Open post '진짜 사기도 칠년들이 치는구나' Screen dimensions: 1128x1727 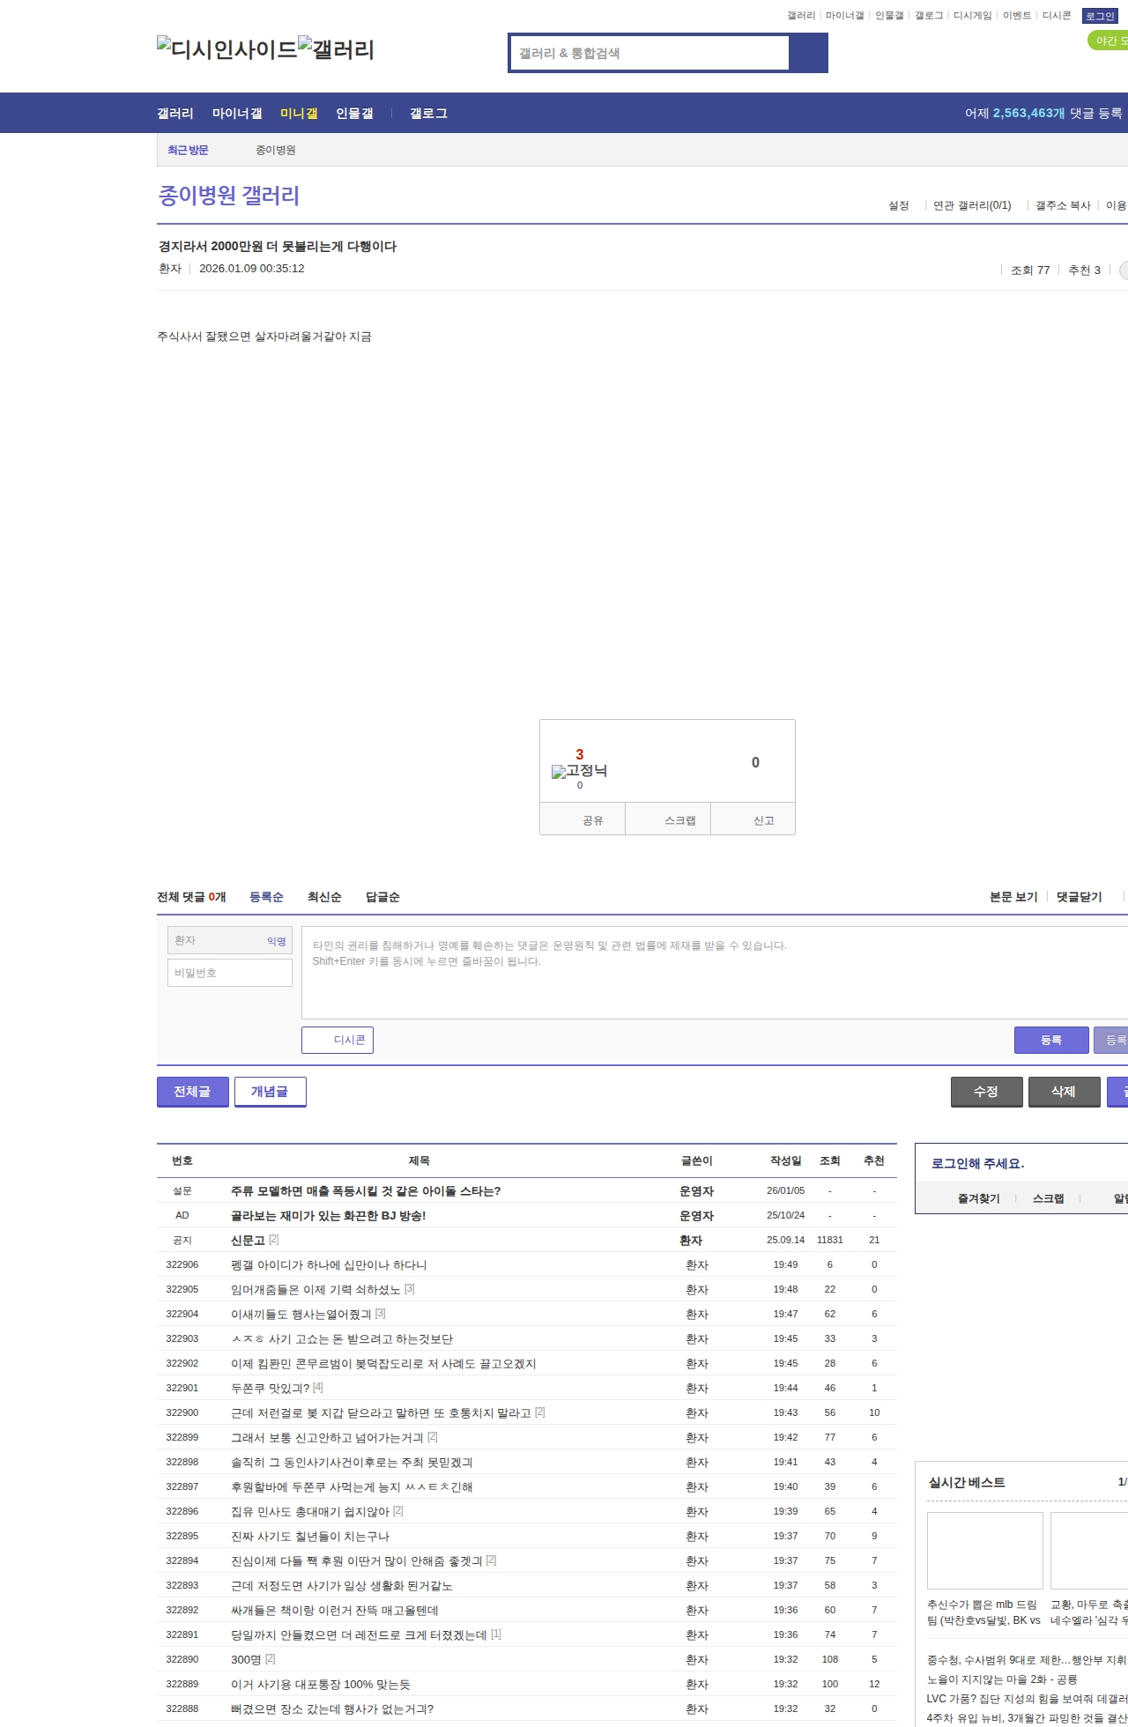310,1536
